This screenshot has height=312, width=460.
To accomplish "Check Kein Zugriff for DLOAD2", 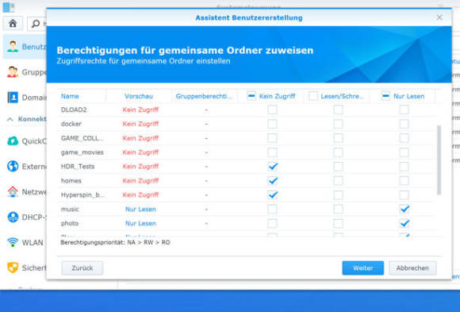I will [x=272, y=110].
